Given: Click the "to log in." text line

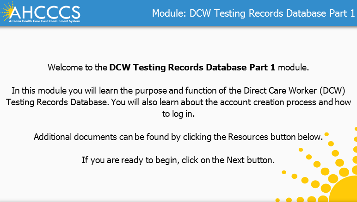Looking at the screenshot, I should (x=178, y=113).
